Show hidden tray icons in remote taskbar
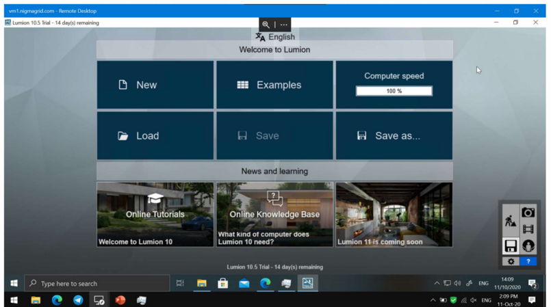Image resolution: width=551 pixels, height=307 pixels. click(437, 283)
